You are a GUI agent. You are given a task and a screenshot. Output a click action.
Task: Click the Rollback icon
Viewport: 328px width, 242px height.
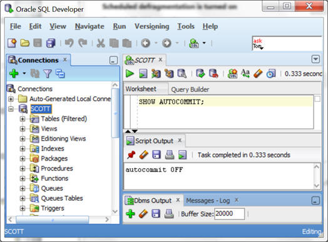tap(213, 74)
